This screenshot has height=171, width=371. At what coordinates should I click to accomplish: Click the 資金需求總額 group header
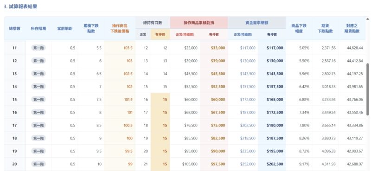coord(257,23)
